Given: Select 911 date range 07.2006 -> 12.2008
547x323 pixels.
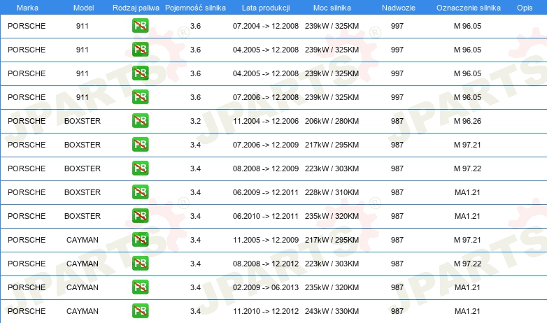Looking at the screenshot, I should click(266, 97).
